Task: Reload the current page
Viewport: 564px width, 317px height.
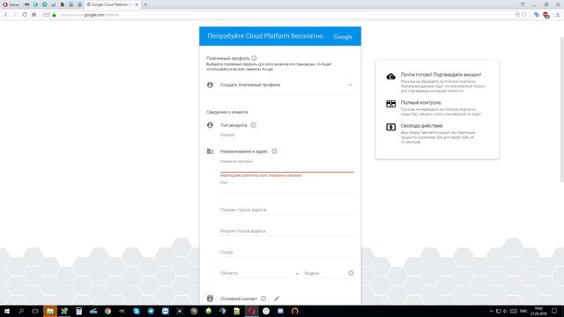Action: click(x=25, y=15)
